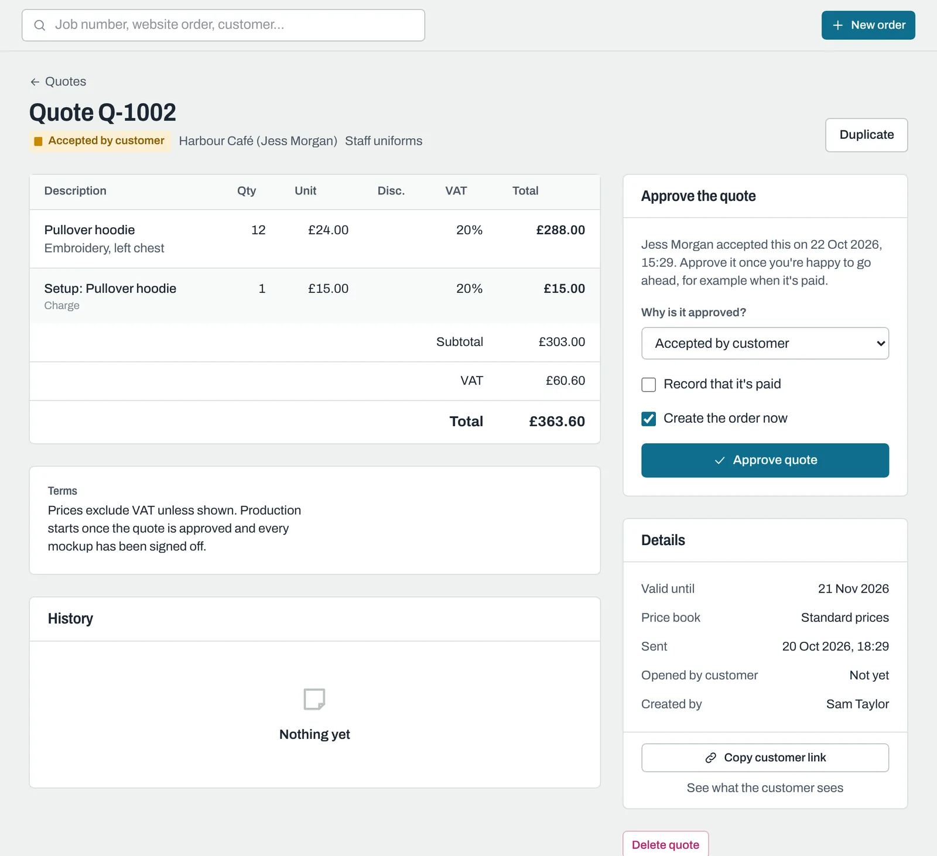Click the New order button

868,25
